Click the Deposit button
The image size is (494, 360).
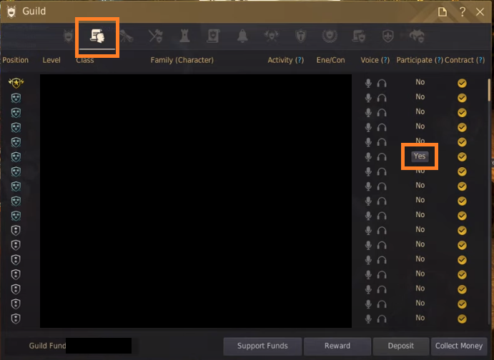(401, 346)
